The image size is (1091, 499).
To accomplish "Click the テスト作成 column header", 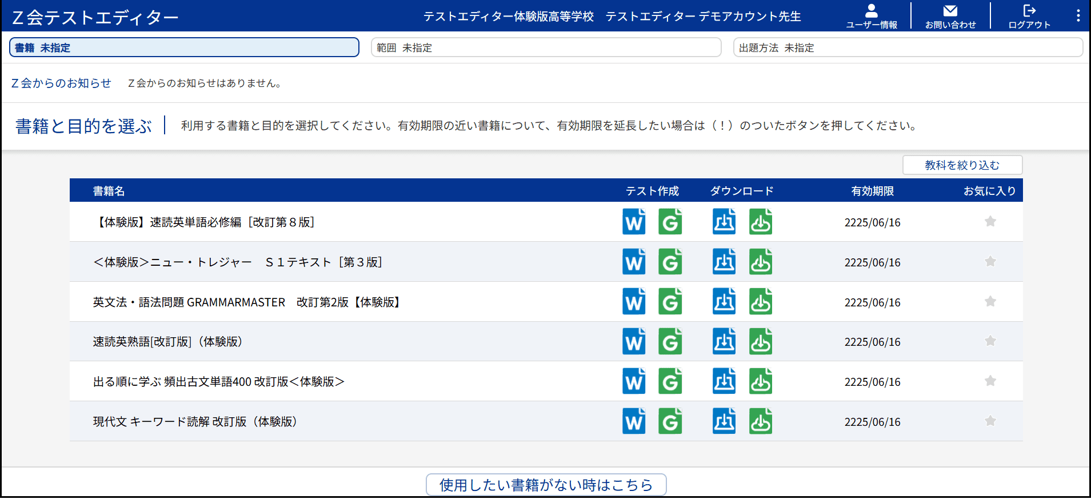I will [x=652, y=191].
